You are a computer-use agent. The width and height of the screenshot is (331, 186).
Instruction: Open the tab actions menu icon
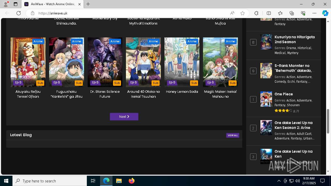click(16, 4)
